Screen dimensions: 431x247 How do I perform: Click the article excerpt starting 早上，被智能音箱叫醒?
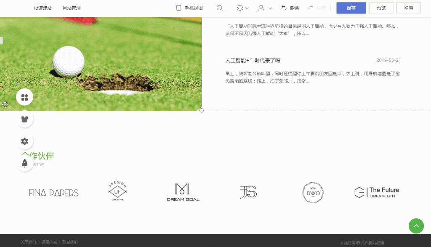[x=313, y=77]
